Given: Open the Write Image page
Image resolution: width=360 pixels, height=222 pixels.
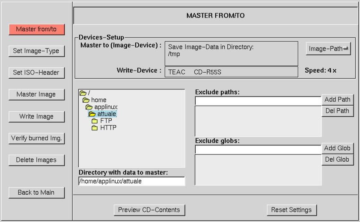Looking at the screenshot, I should (x=36, y=116).
